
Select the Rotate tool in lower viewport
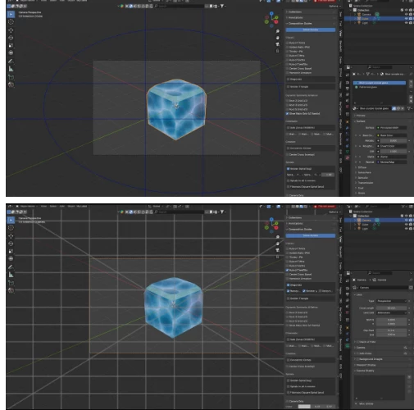click(x=11, y=244)
